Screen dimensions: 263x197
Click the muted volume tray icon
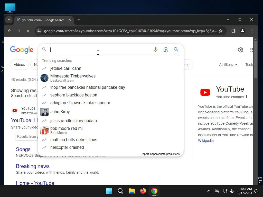pyautogui.click(x=232, y=191)
